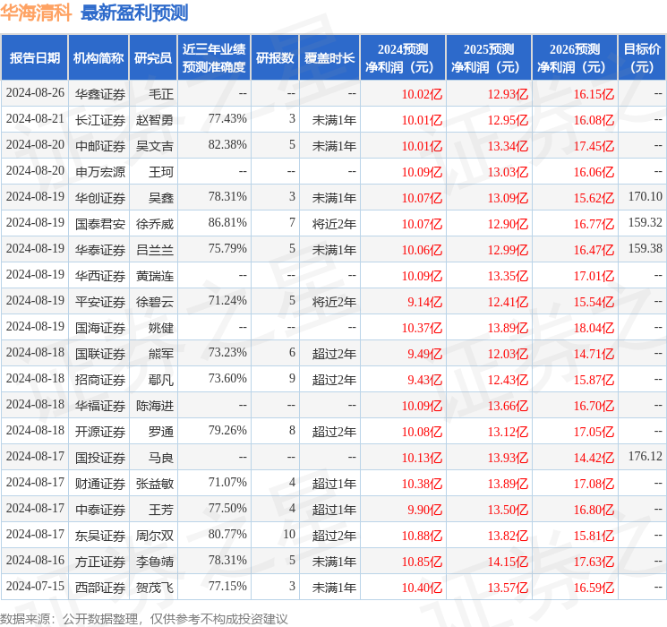The width and height of the screenshot is (667, 627).
Task: Click the 近三年业绩预测准确度 column header
Action: pyautogui.click(x=214, y=58)
